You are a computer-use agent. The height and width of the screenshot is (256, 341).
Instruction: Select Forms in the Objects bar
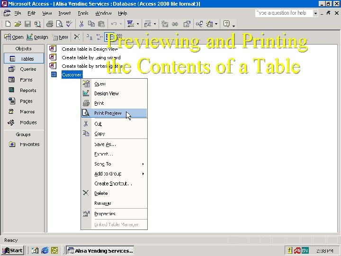pos(24,80)
